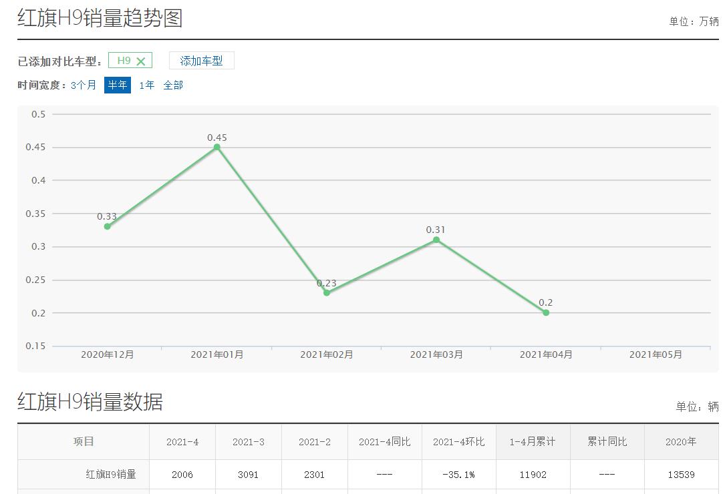Remove the H9 comparison model tag
The height and width of the screenshot is (494, 725).
(140, 61)
